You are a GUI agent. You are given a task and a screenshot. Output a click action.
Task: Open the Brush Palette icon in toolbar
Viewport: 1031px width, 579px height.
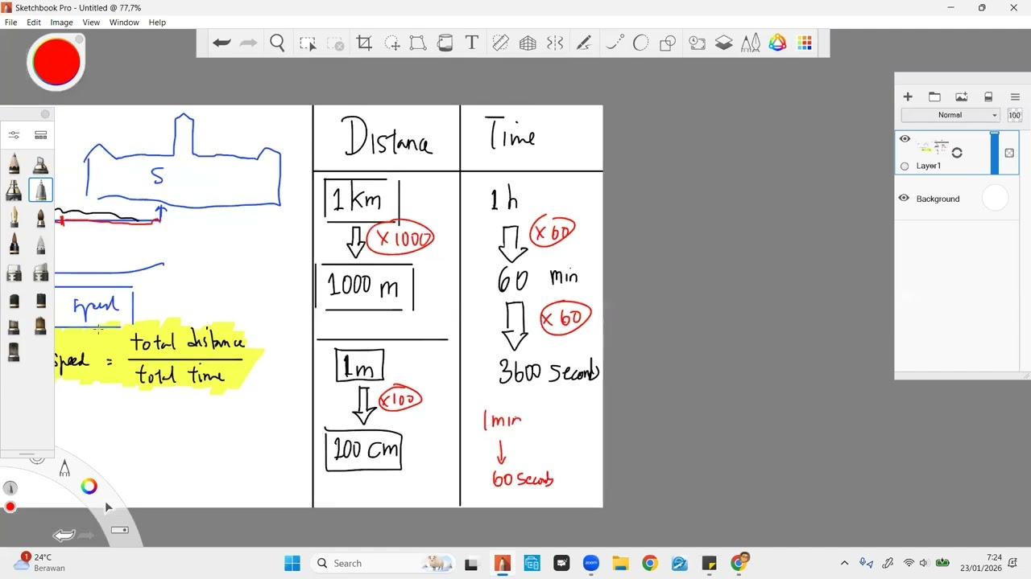(751, 43)
